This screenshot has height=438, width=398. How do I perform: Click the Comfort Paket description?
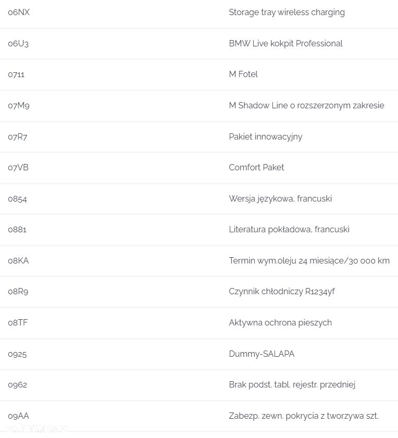[x=256, y=167]
